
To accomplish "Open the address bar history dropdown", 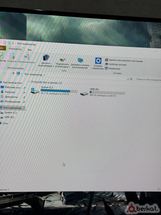I will click(128, 79).
